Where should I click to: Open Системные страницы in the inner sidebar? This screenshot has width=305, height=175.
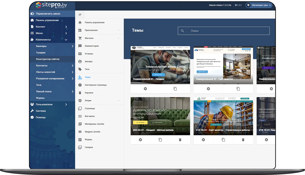[95, 85]
